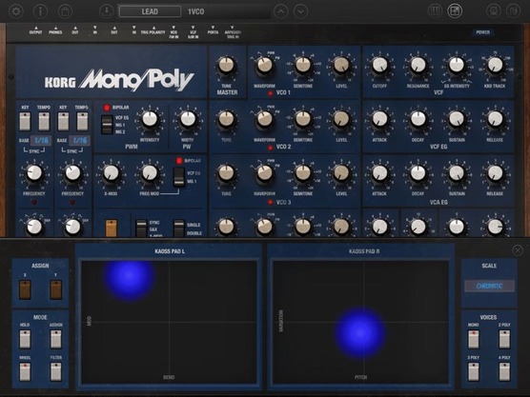Open left BASE 1/16 sync value
530x397 pixels.
pyautogui.click(x=42, y=141)
